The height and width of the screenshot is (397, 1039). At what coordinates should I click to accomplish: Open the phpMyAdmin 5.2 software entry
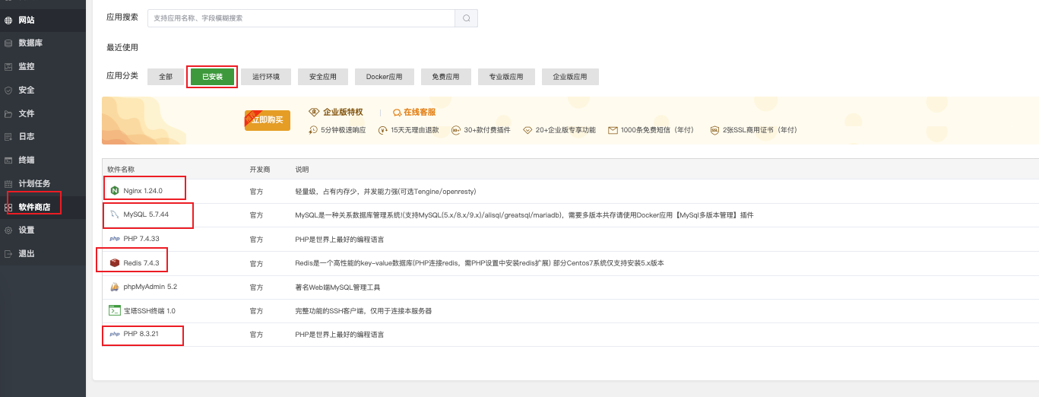tap(150, 287)
